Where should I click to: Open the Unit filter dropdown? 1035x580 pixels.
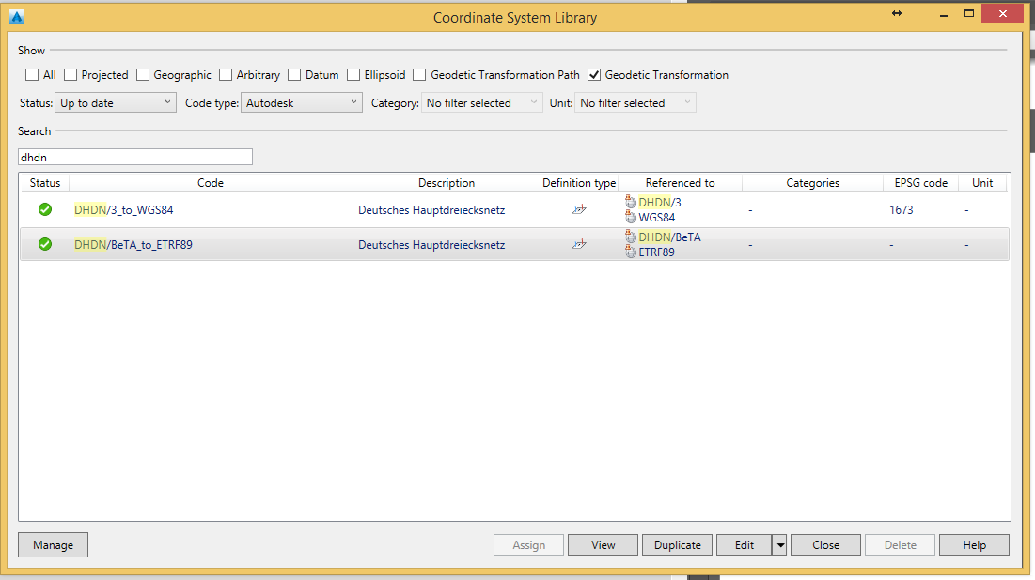(x=635, y=103)
